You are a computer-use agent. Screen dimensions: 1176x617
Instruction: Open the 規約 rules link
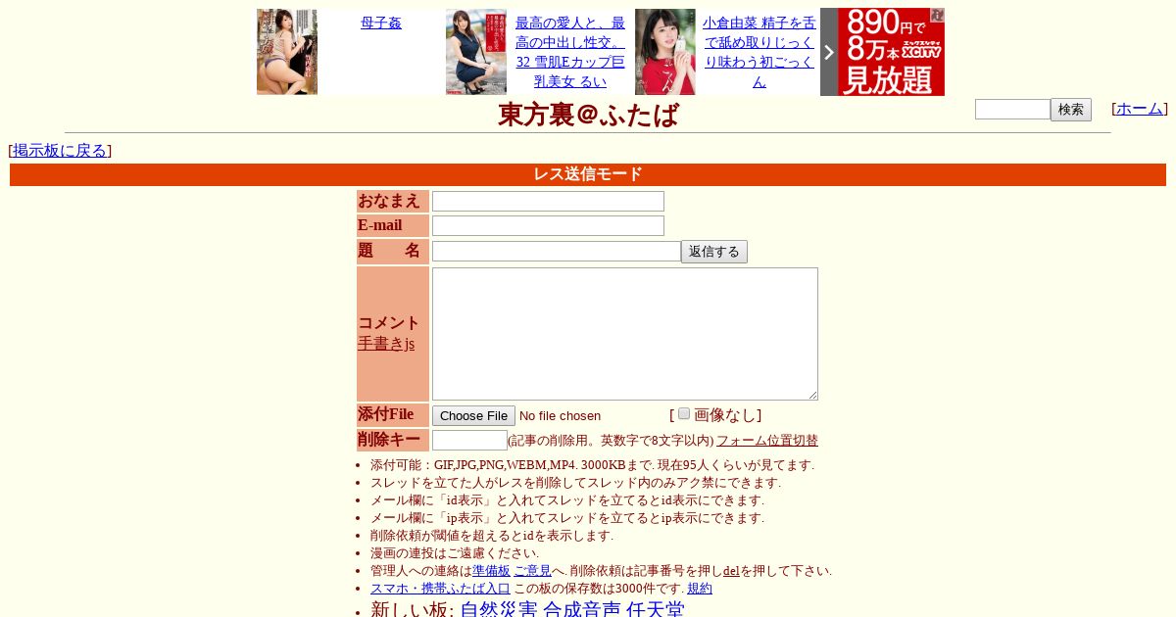pos(700,589)
